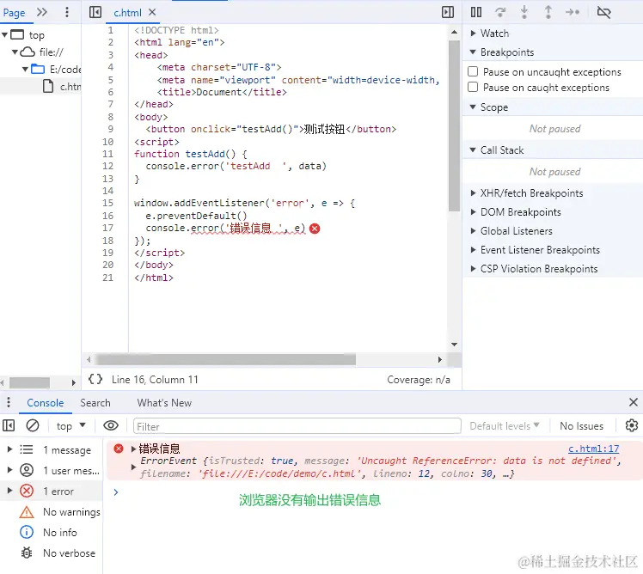Select the c.html editor tab
The height and width of the screenshot is (574, 643).
tap(127, 13)
